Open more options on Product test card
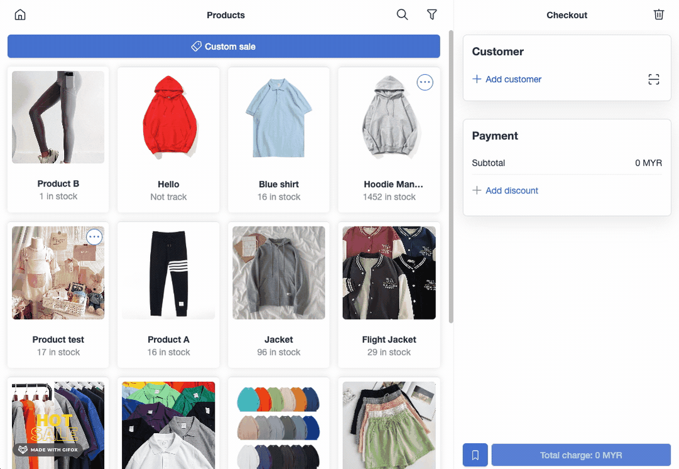679x469 pixels. (94, 237)
